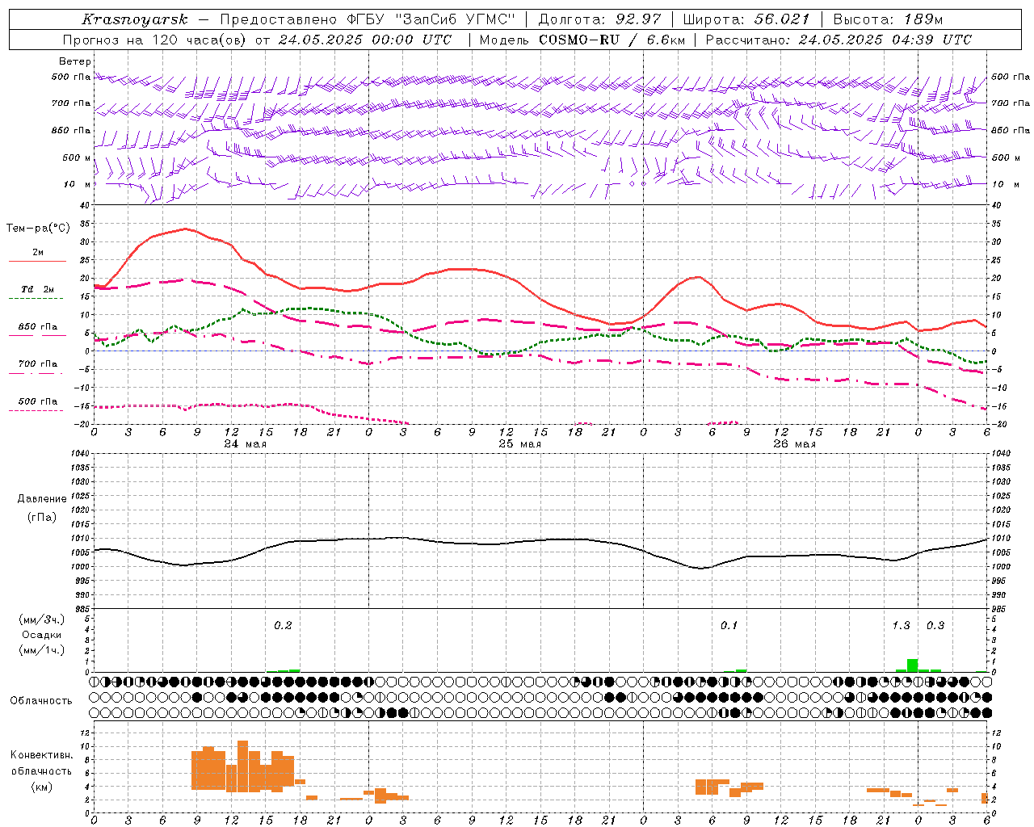Image resolution: width=1034 pixels, height=827 pixels.
Task: Click the 'Осадки' precipitation label
Action: 41,635
